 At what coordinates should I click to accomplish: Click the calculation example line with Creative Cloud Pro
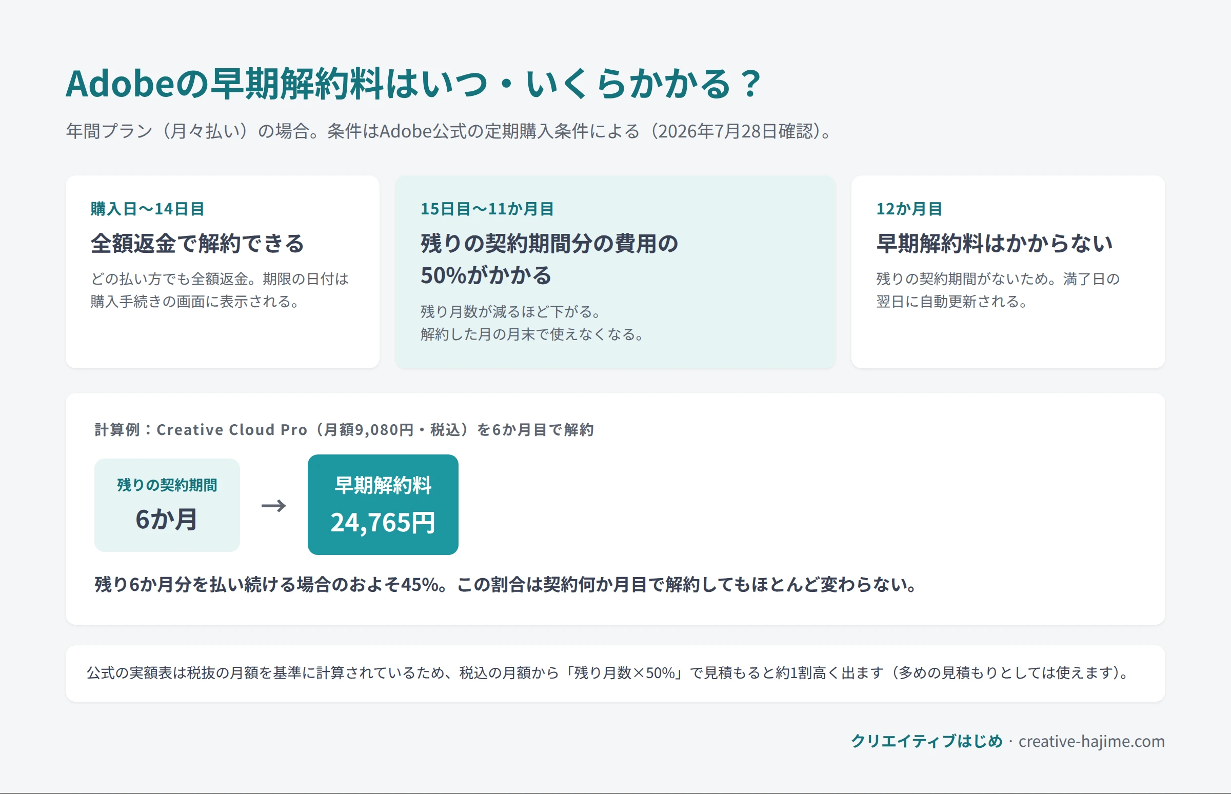pos(344,429)
